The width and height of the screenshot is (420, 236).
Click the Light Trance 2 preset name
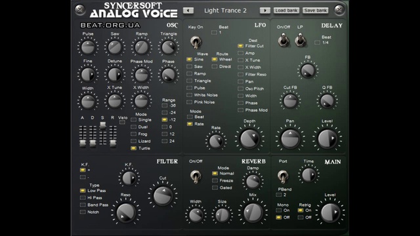click(225, 10)
